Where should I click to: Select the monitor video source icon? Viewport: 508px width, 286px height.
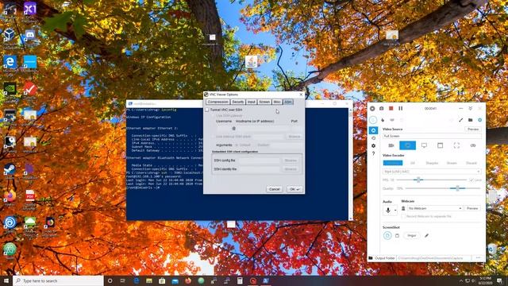click(x=424, y=145)
